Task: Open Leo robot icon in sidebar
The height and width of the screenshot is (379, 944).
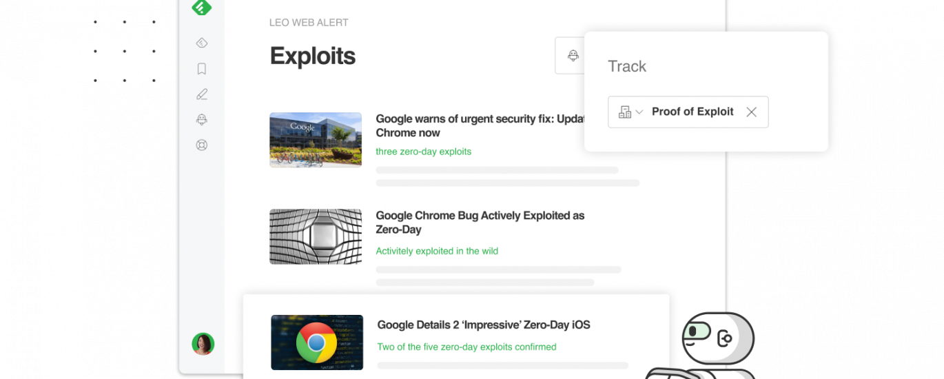Action: (x=202, y=120)
